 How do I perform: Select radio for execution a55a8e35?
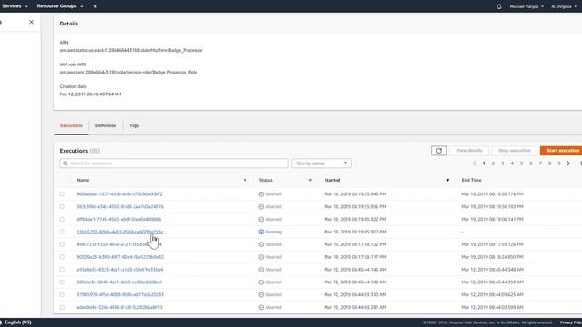(62, 270)
